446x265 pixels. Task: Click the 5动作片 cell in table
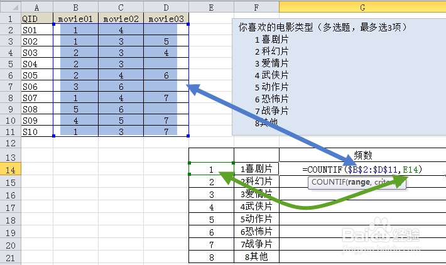256,219
